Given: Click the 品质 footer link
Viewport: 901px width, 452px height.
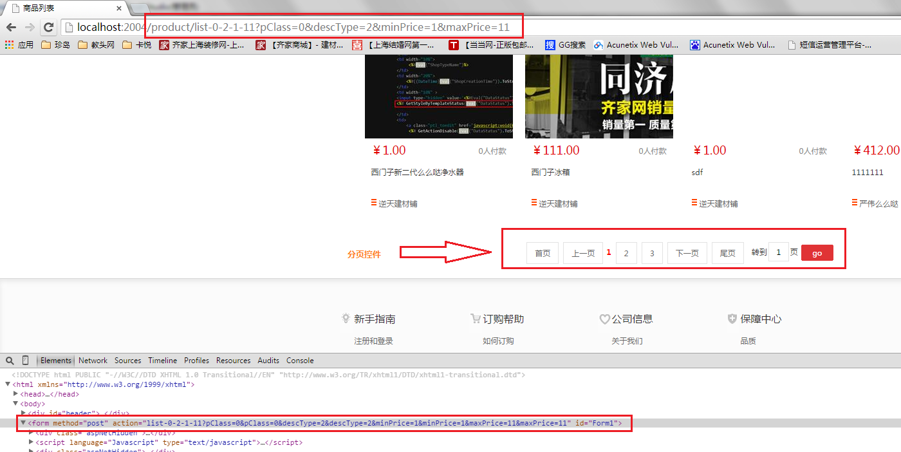Looking at the screenshot, I should tap(748, 341).
